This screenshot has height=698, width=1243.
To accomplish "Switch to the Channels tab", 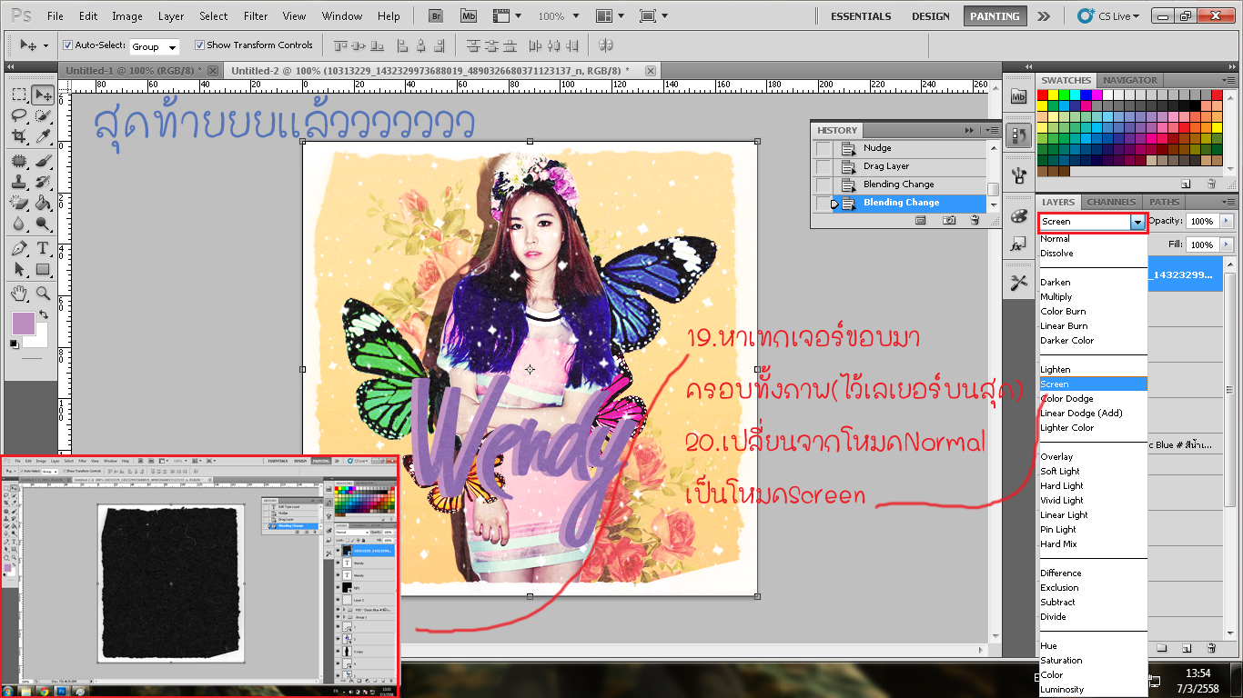I will [x=1111, y=202].
